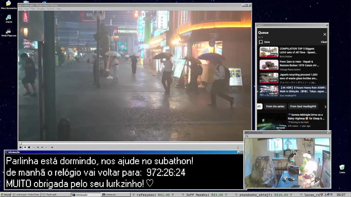Open the Help menu in Media Player Classic
This screenshot has height=197, width=351.
[59, 9]
